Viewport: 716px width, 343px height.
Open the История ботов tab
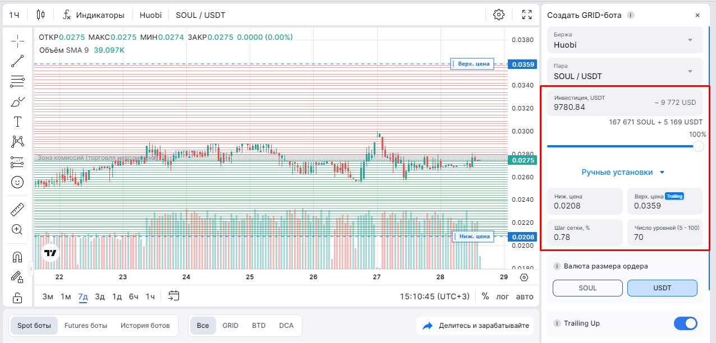(x=145, y=325)
